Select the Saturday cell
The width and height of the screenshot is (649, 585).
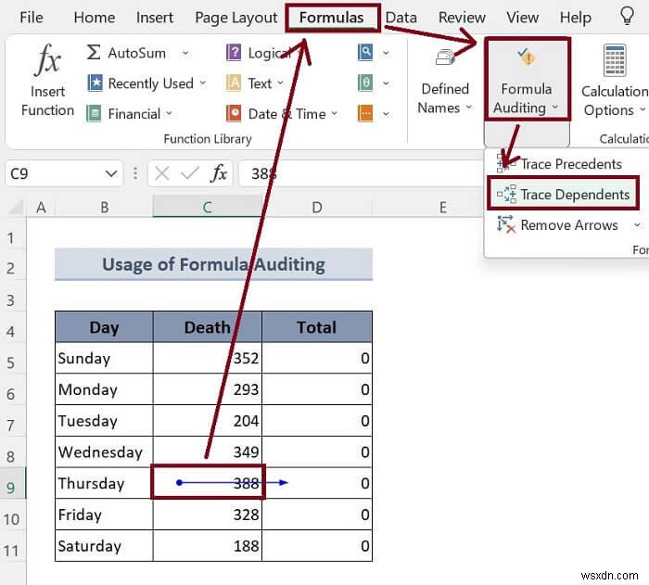pos(104,546)
